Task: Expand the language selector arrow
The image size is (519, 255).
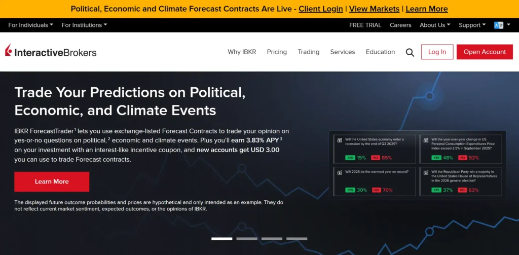Action: (x=509, y=25)
